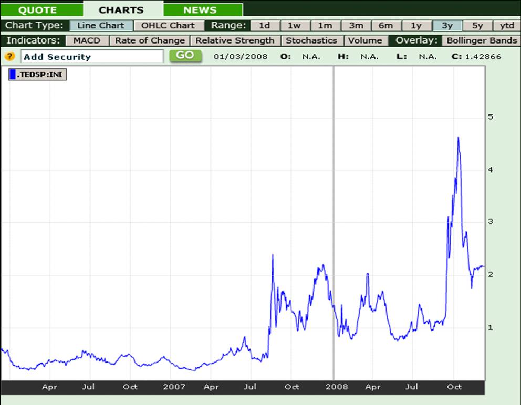The image size is (521, 405).
Task: Change the range to 1y
Action: tap(416, 26)
